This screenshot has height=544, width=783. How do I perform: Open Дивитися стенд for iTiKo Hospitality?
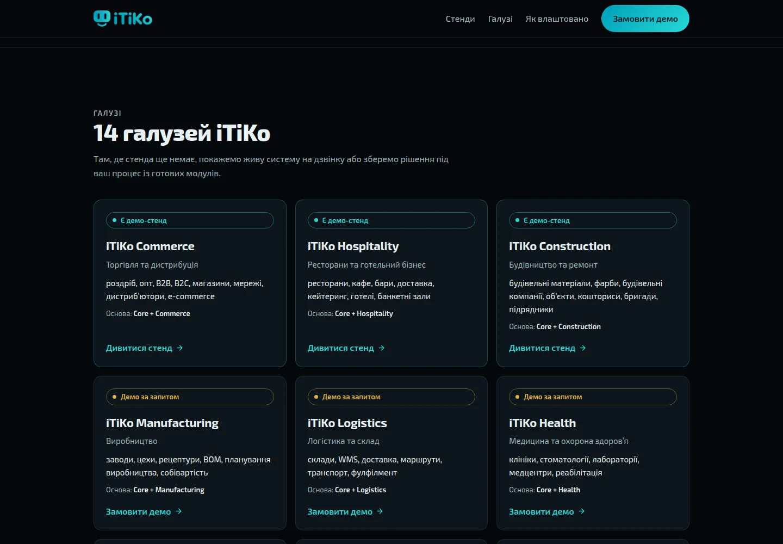(x=346, y=348)
